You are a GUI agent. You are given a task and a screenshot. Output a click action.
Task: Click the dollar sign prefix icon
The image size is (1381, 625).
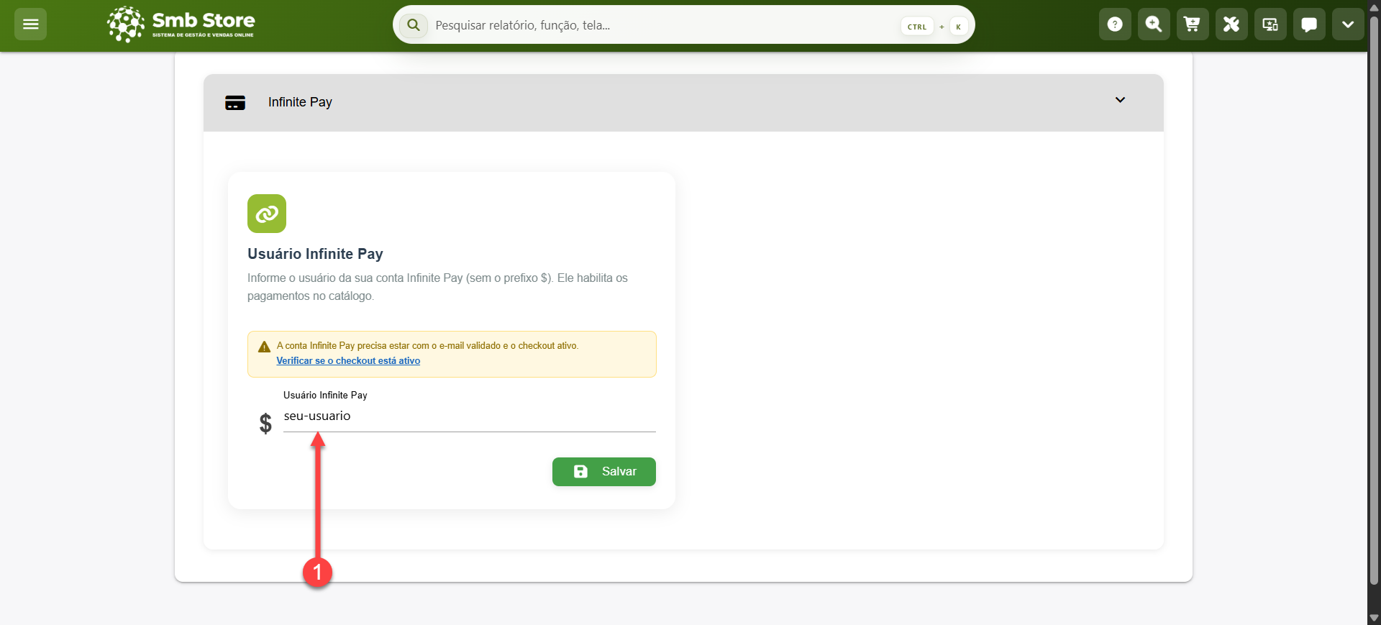[x=265, y=423]
